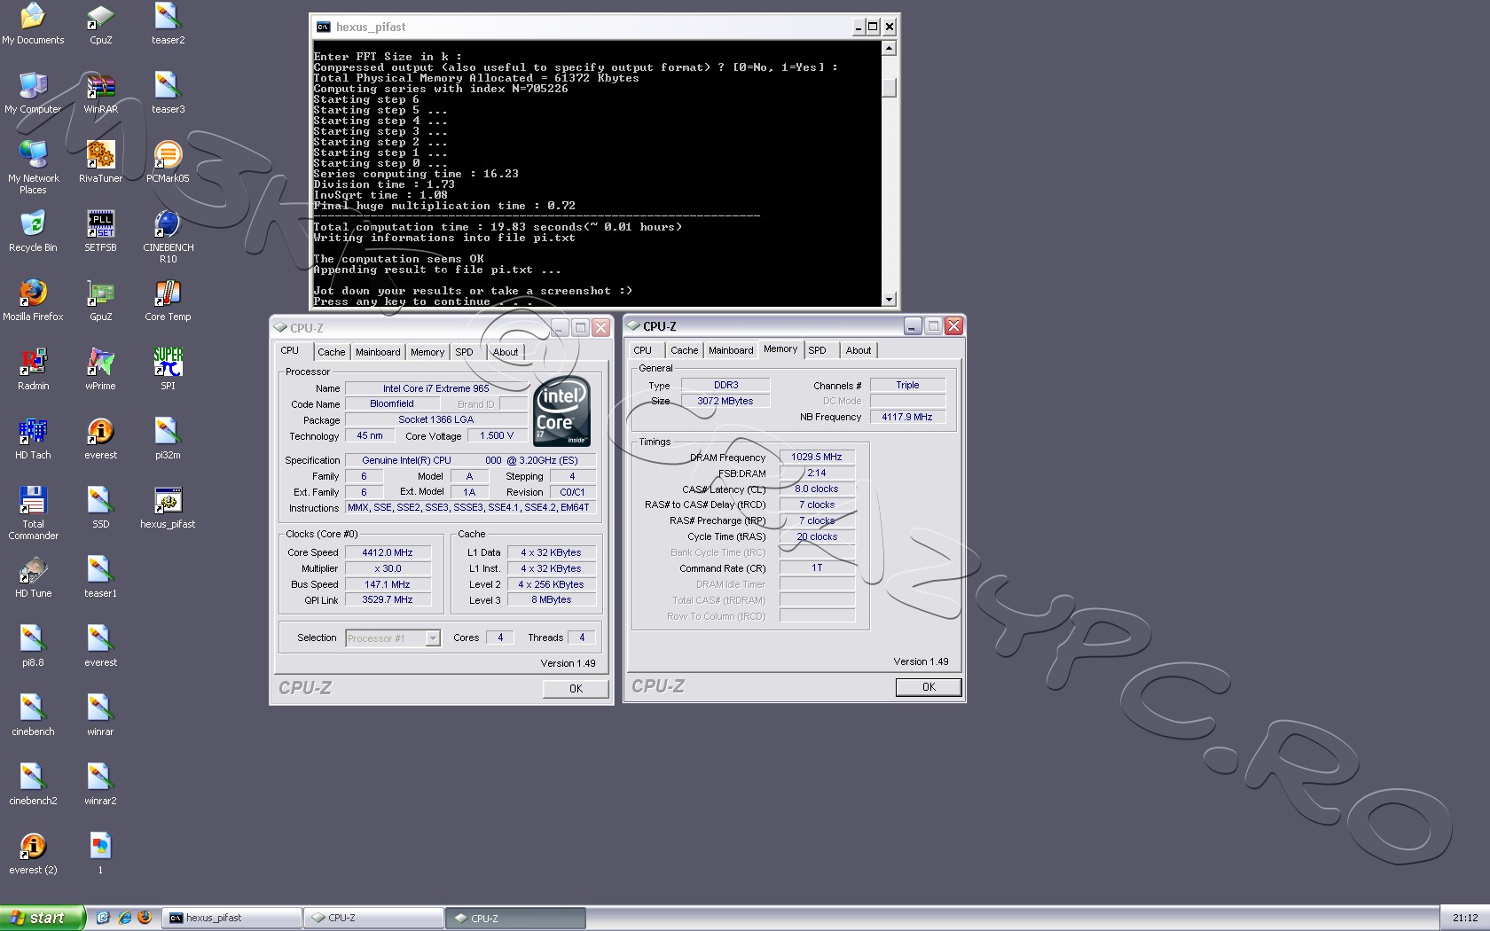Image resolution: width=1490 pixels, height=931 pixels.
Task: Click the Core Voltage value 1.500 V
Action: pyautogui.click(x=497, y=436)
